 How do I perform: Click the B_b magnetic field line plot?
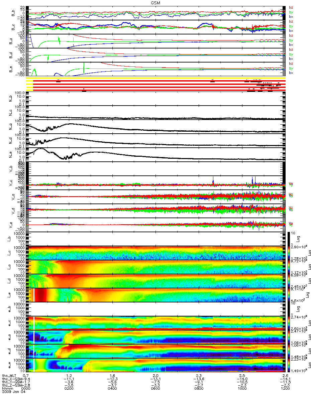point(155,13)
